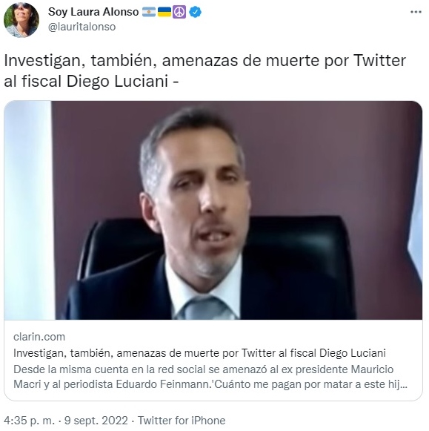This screenshot has height=431, width=429.
Task: Open the Soy Laura Alonso display name
Action: [93, 12]
